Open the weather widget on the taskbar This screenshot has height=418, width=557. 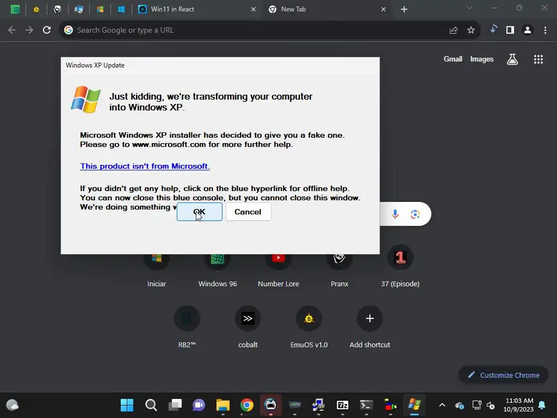coord(13,405)
